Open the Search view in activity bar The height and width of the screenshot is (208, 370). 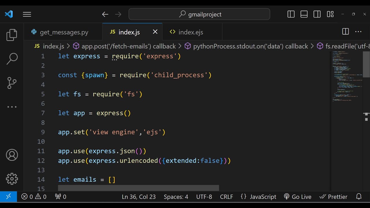12,59
